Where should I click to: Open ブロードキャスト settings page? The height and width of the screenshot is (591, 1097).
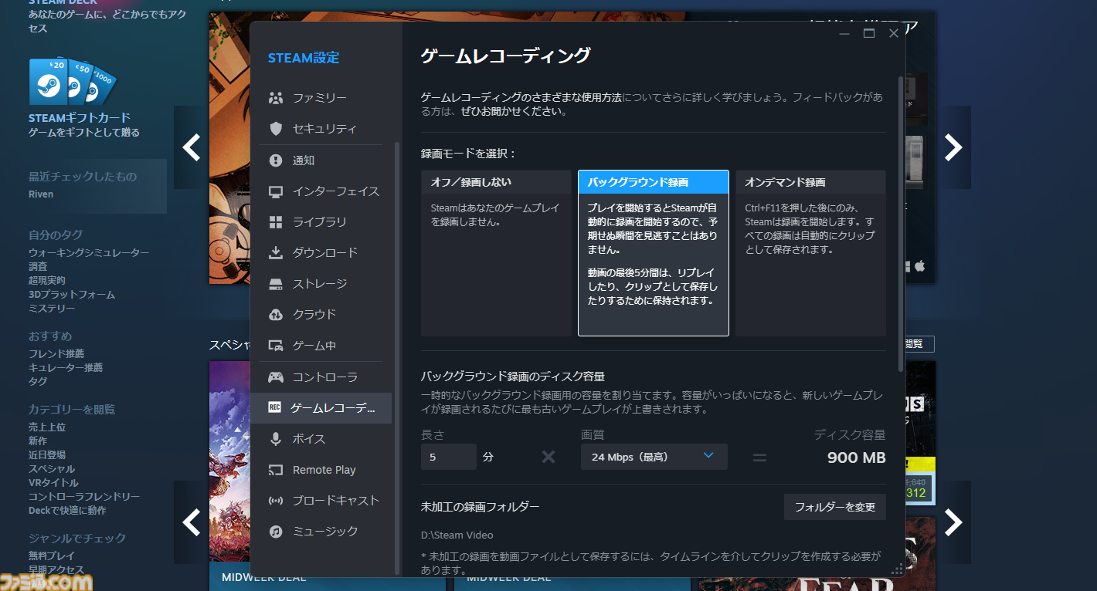[321, 501]
